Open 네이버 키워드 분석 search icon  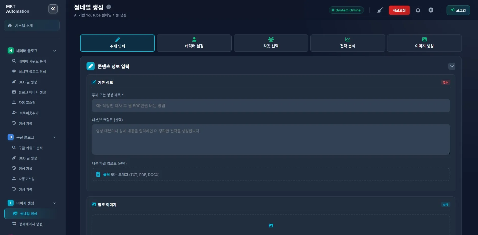(14, 61)
